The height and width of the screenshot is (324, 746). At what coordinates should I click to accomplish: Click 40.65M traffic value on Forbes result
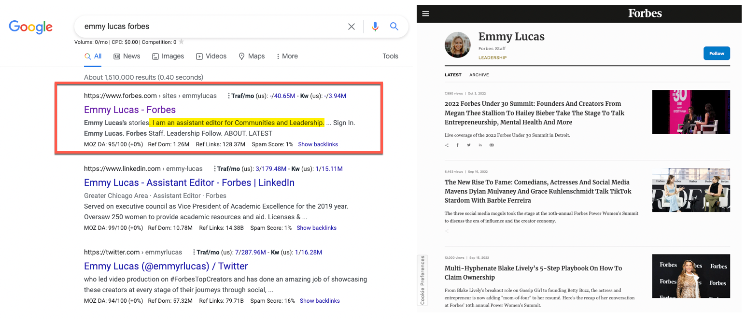coord(284,96)
